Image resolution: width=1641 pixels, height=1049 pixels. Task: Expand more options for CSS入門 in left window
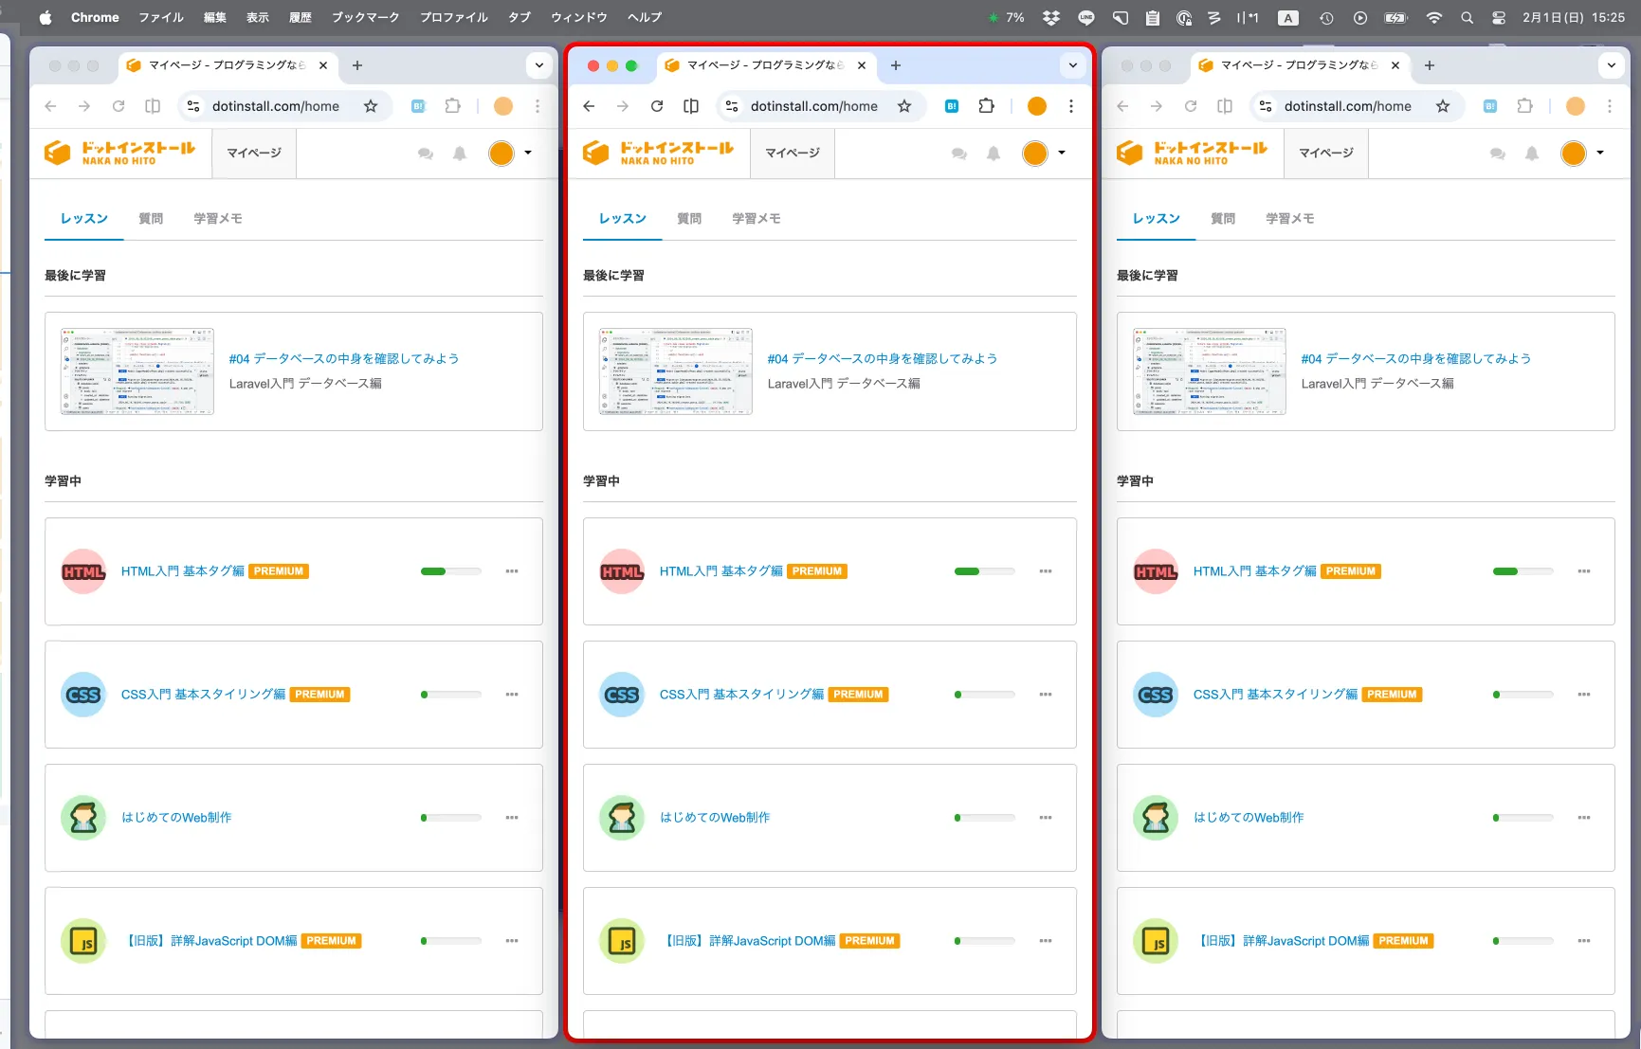click(x=511, y=695)
